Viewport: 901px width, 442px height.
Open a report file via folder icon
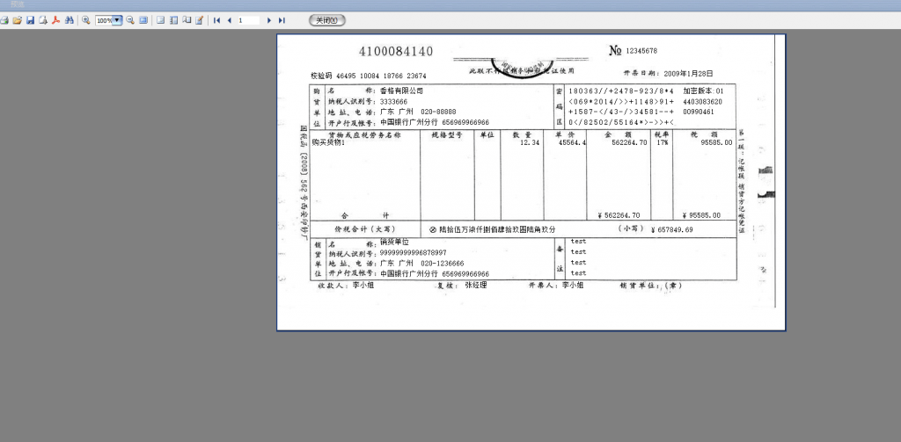(17, 20)
